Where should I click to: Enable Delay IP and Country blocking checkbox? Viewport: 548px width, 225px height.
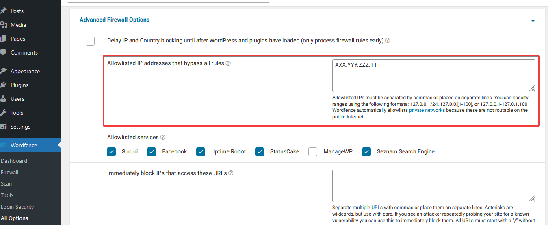coord(90,41)
